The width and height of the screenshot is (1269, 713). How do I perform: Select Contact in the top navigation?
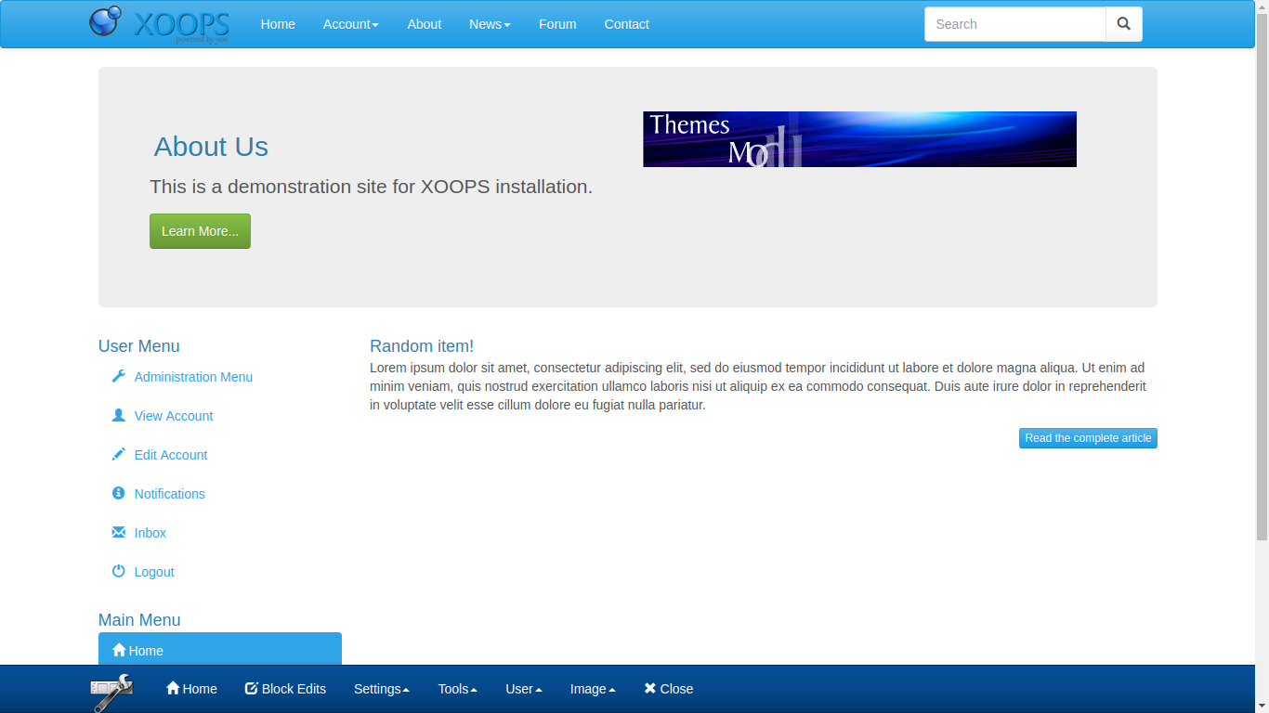[626, 24]
